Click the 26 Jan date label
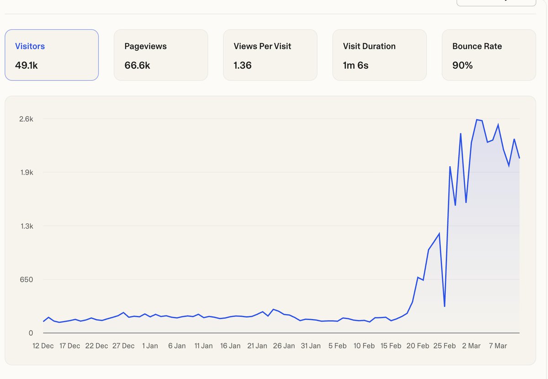The image size is (548, 379). pos(284,346)
